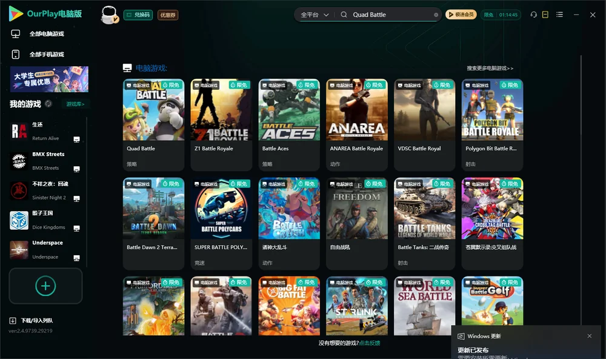Open the 自由战矶 Freedom card
The height and width of the screenshot is (359, 606).
click(x=357, y=223)
